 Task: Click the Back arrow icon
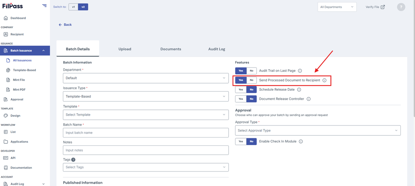tap(60, 25)
